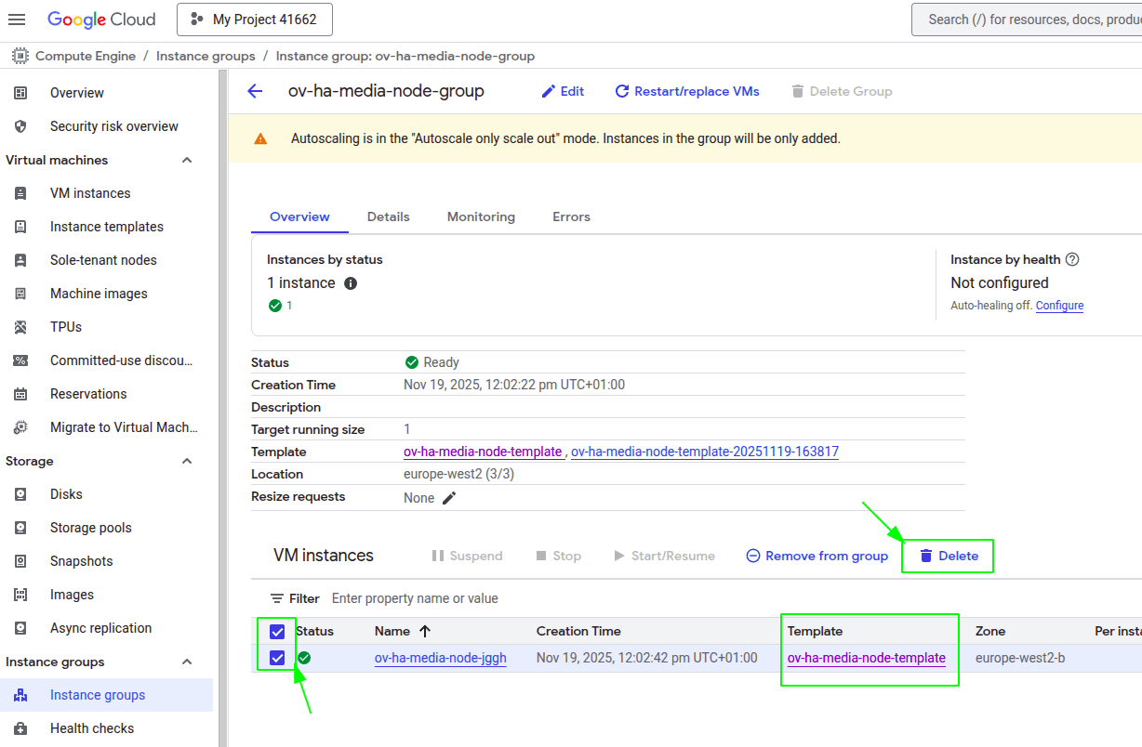Switch to the Monitoring tab
This screenshot has height=747, width=1142.
click(x=481, y=216)
